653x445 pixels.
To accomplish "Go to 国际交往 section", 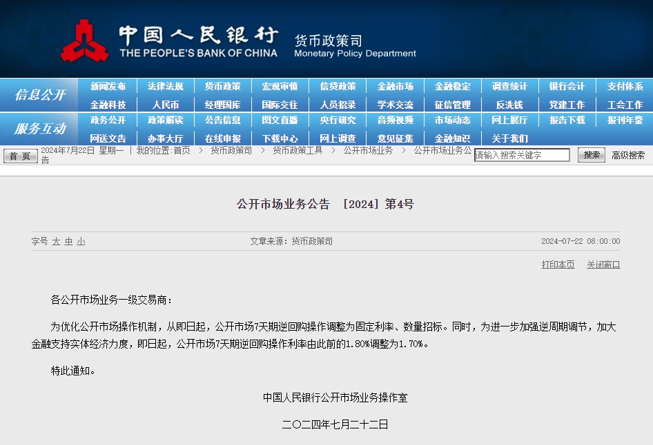I will (x=280, y=105).
